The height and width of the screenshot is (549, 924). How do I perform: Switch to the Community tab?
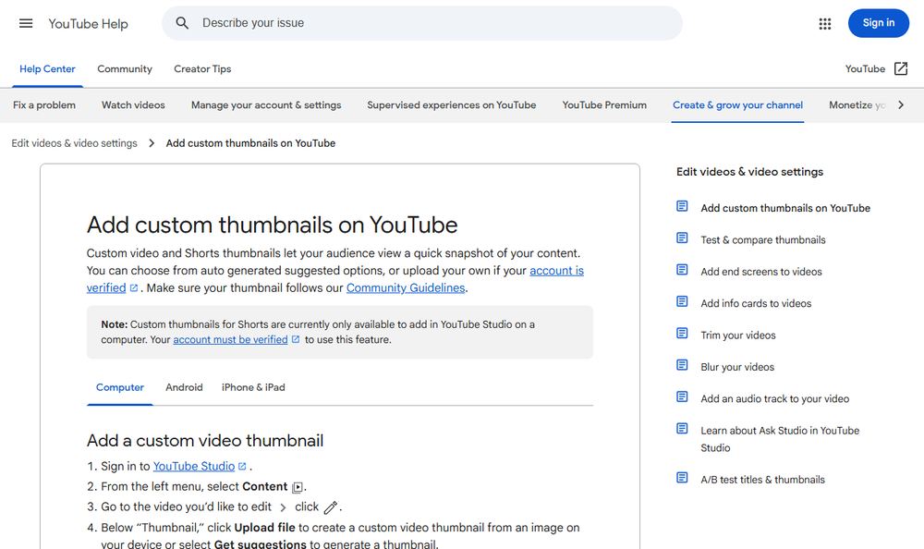click(x=125, y=69)
